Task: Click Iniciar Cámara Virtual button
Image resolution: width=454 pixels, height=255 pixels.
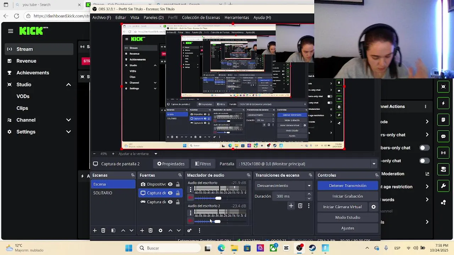Action: [x=343, y=207]
